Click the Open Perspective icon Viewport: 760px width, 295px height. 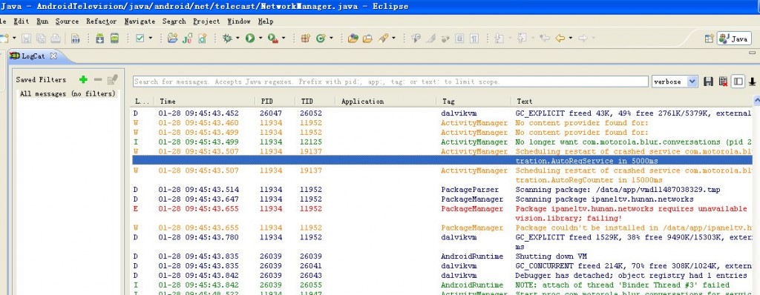click(x=709, y=39)
